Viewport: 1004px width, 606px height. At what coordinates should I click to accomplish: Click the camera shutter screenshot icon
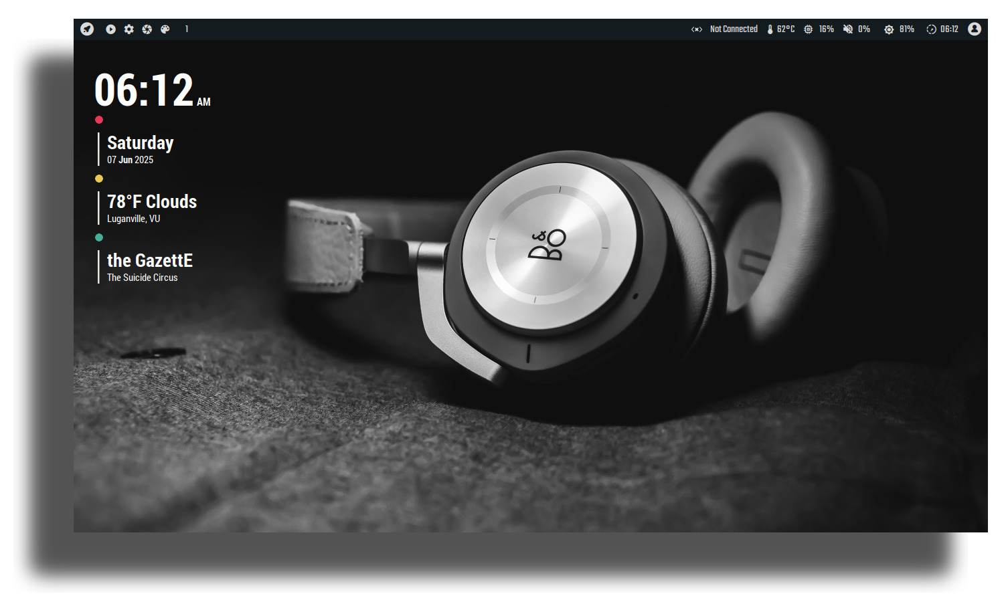(147, 29)
